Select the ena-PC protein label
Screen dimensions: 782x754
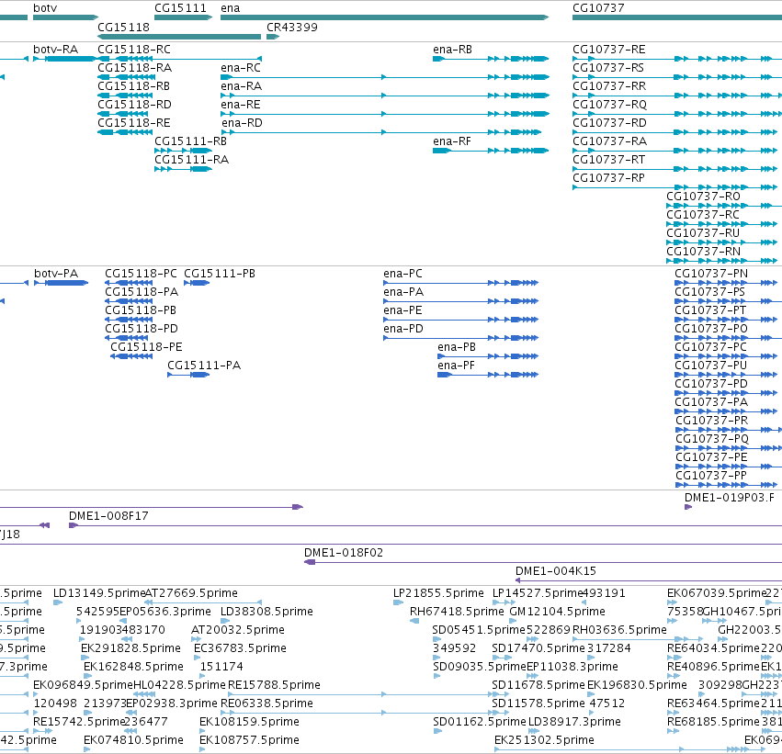[402, 274]
